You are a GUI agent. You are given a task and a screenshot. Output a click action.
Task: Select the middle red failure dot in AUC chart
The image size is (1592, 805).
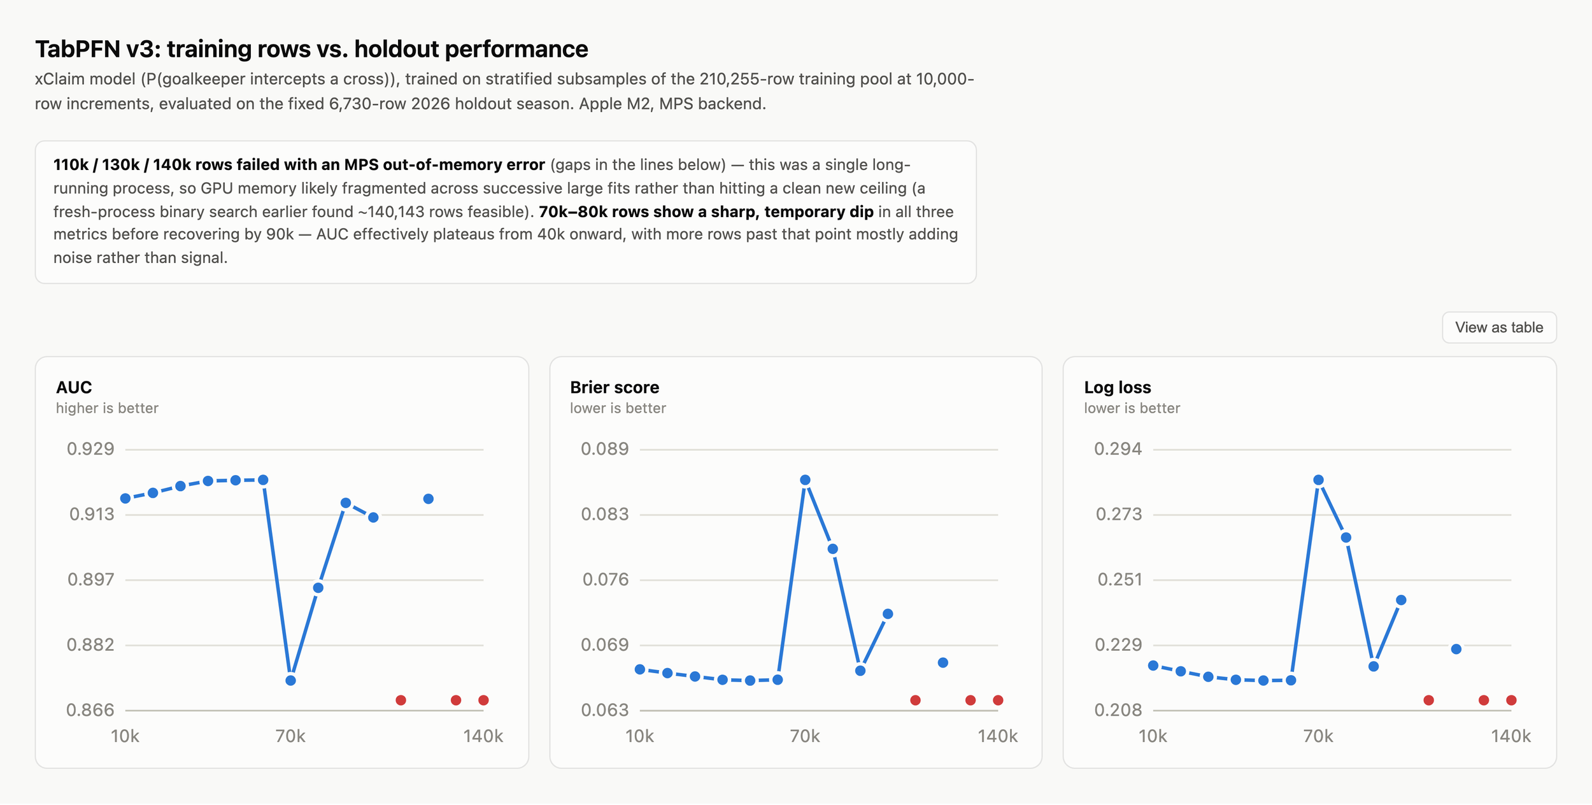click(456, 700)
